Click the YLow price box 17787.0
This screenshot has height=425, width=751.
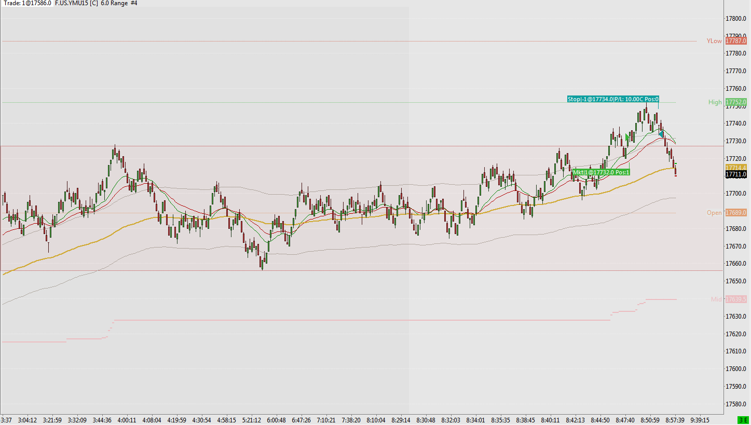tap(736, 41)
